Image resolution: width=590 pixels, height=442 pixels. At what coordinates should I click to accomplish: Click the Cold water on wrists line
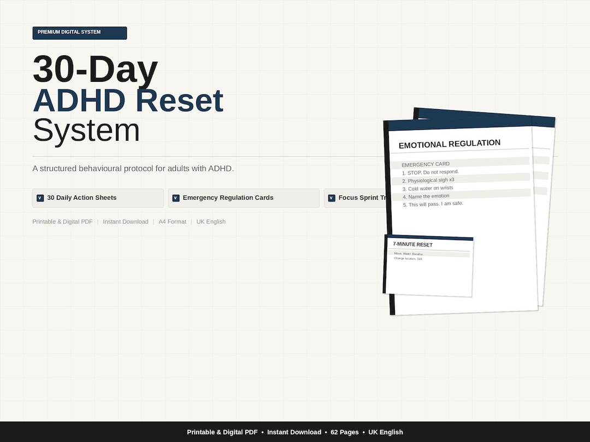click(x=428, y=188)
